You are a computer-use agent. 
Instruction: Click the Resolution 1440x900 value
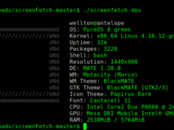point(124,62)
